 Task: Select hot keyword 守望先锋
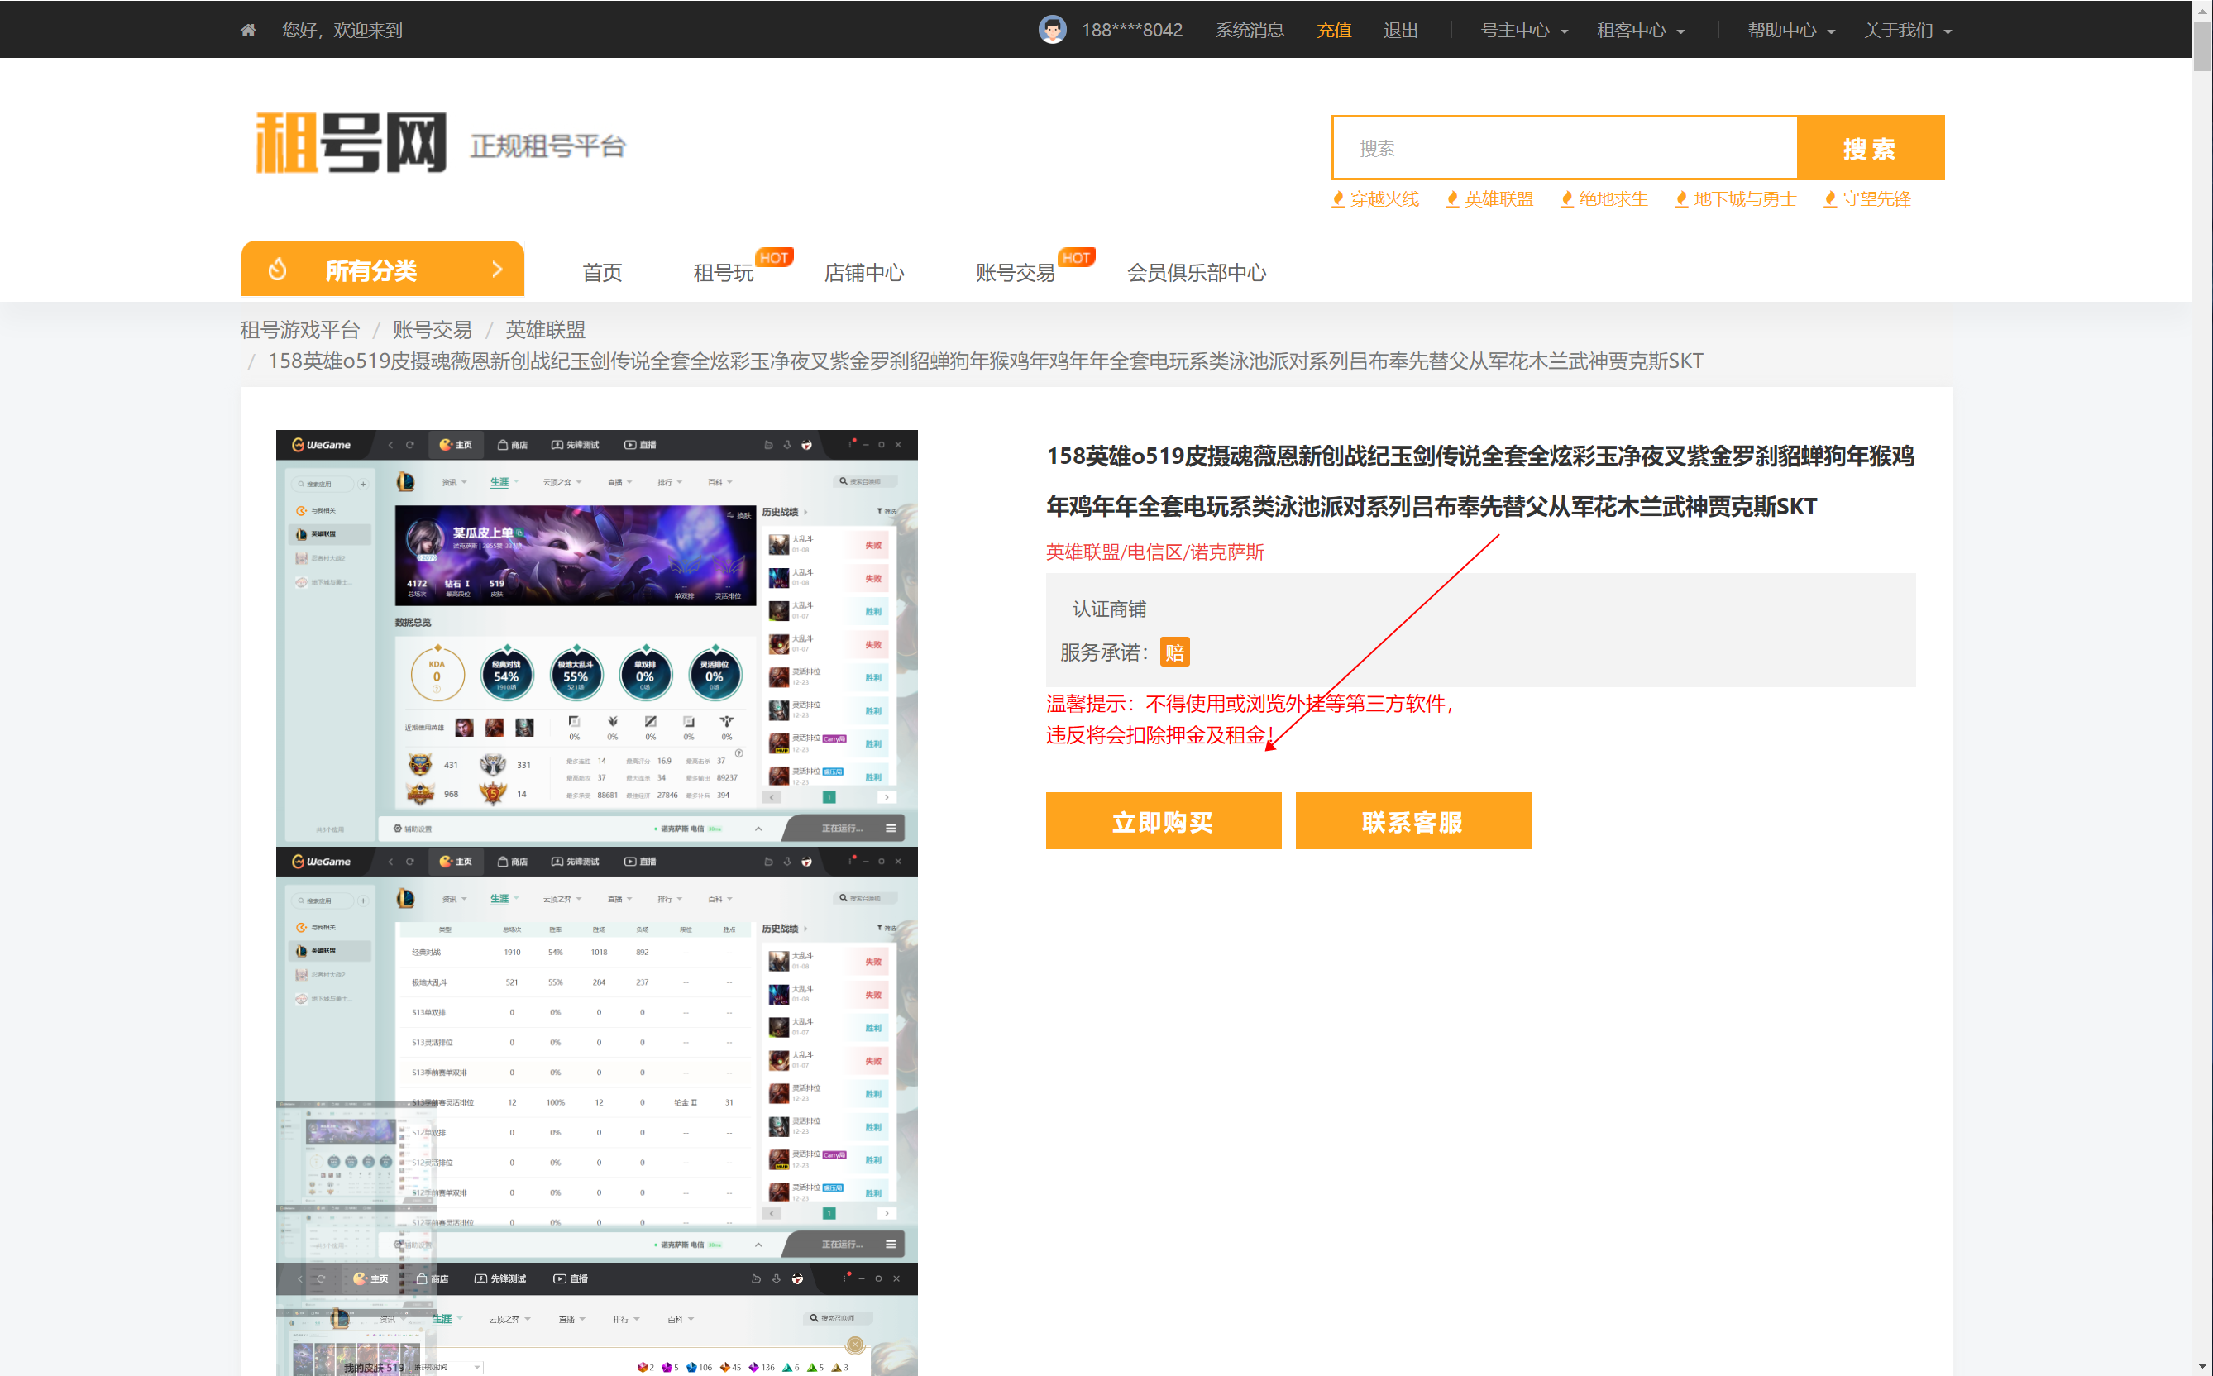tap(1876, 198)
